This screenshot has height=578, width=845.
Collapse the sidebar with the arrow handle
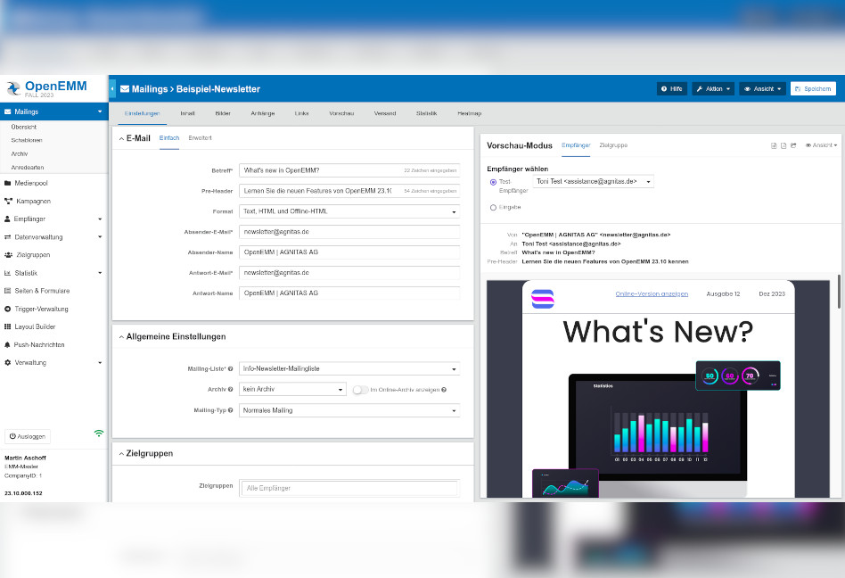(x=112, y=89)
